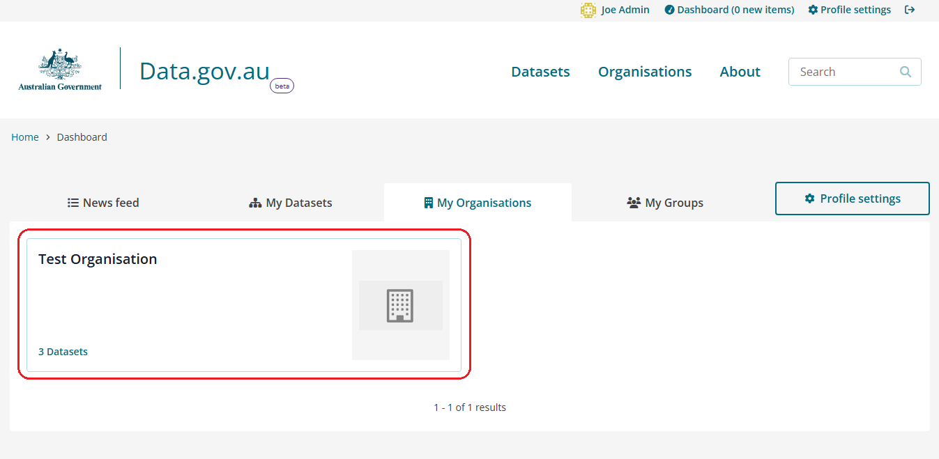
Task: Click the Test Organisation building placeholder image
Action: pos(401,305)
